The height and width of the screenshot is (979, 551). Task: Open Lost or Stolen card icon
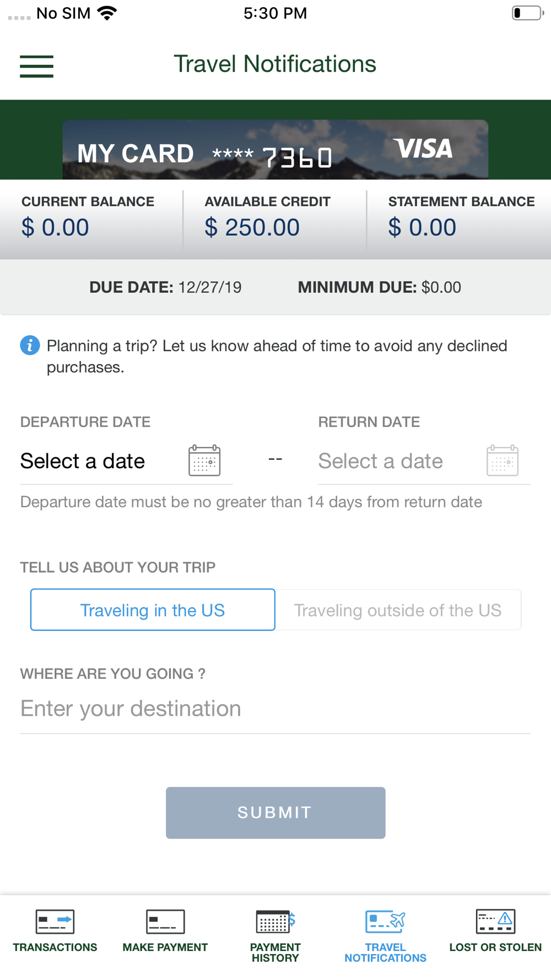point(495,921)
